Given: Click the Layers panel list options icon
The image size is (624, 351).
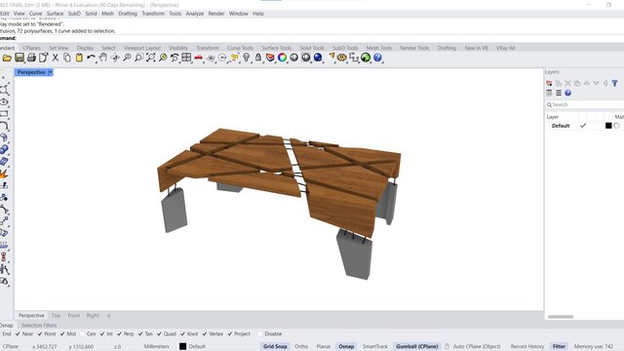Looking at the screenshot, I should point(559,93).
